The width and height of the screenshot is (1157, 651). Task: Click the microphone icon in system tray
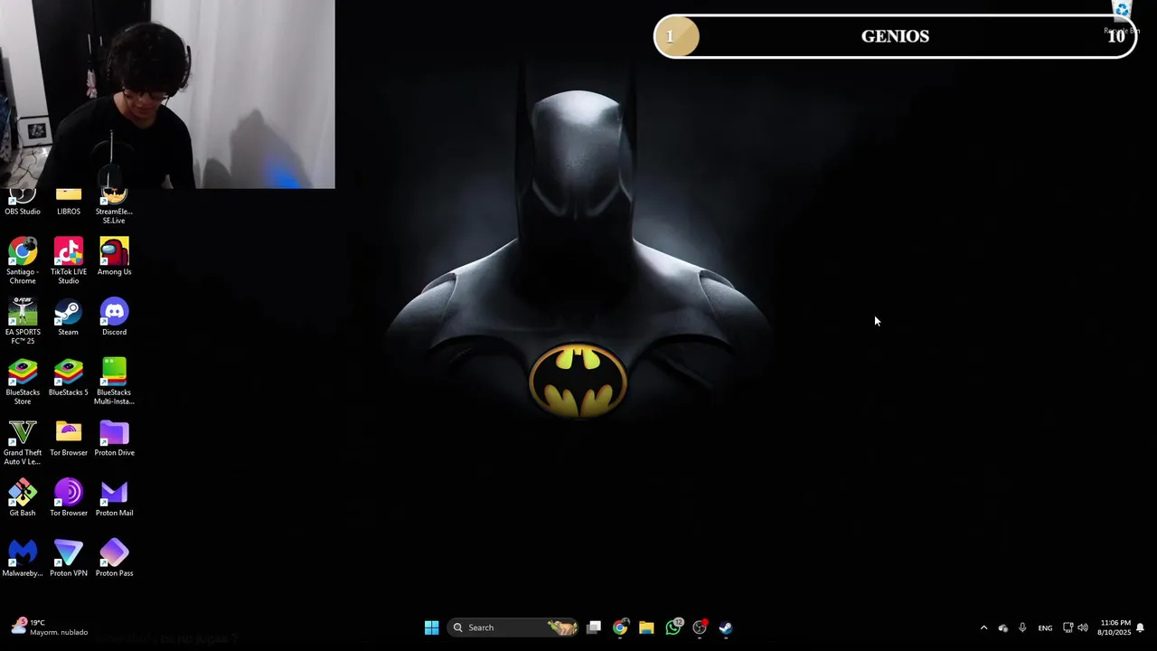coord(1022,627)
